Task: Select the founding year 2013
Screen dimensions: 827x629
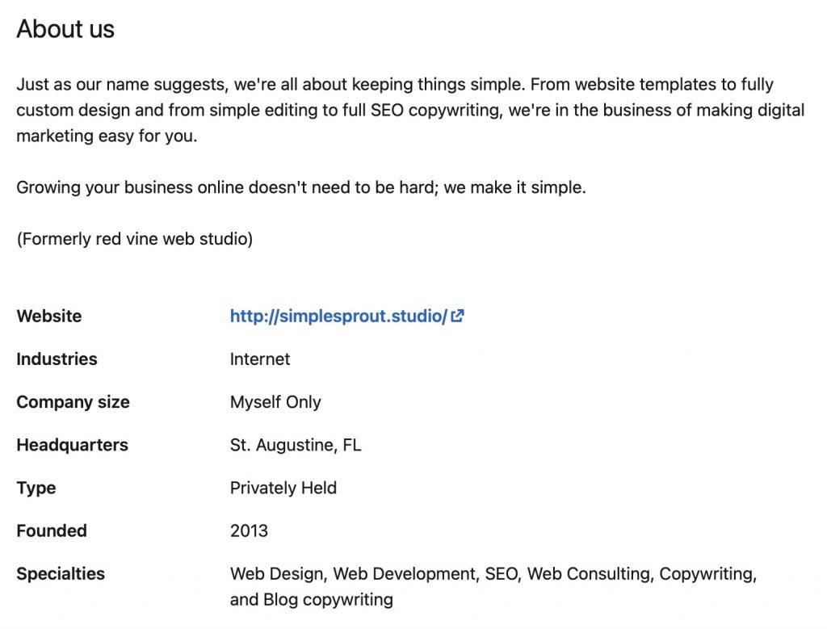Action: click(249, 530)
